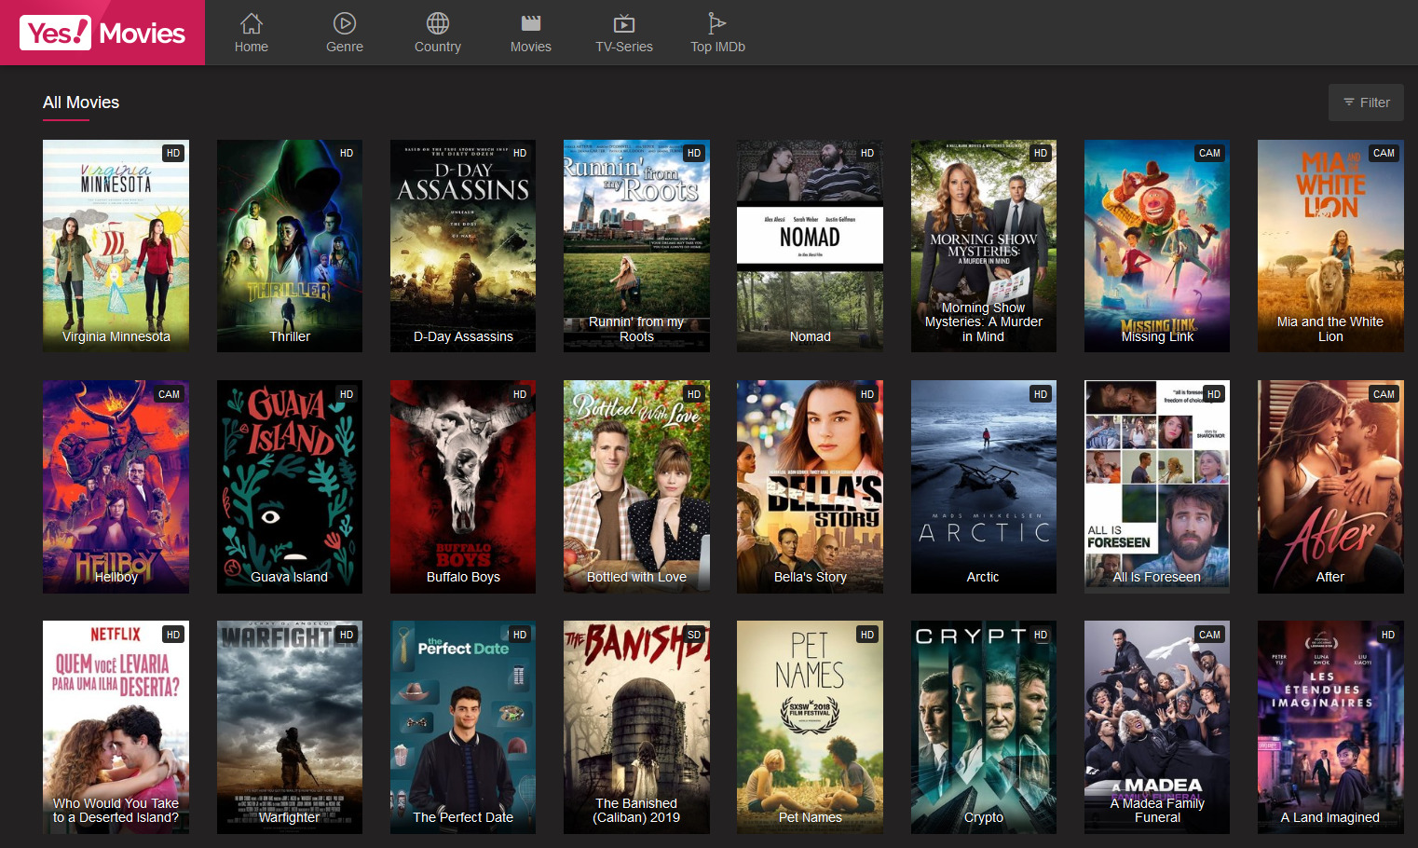The width and height of the screenshot is (1418, 848).
Task: Click the HD badge on The Perfect Date
Action: pyautogui.click(x=520, y=635)
